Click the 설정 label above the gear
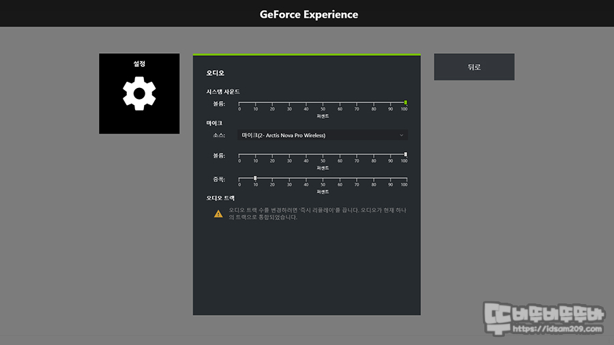Screen dimensions: 614x345 (139, 63)
